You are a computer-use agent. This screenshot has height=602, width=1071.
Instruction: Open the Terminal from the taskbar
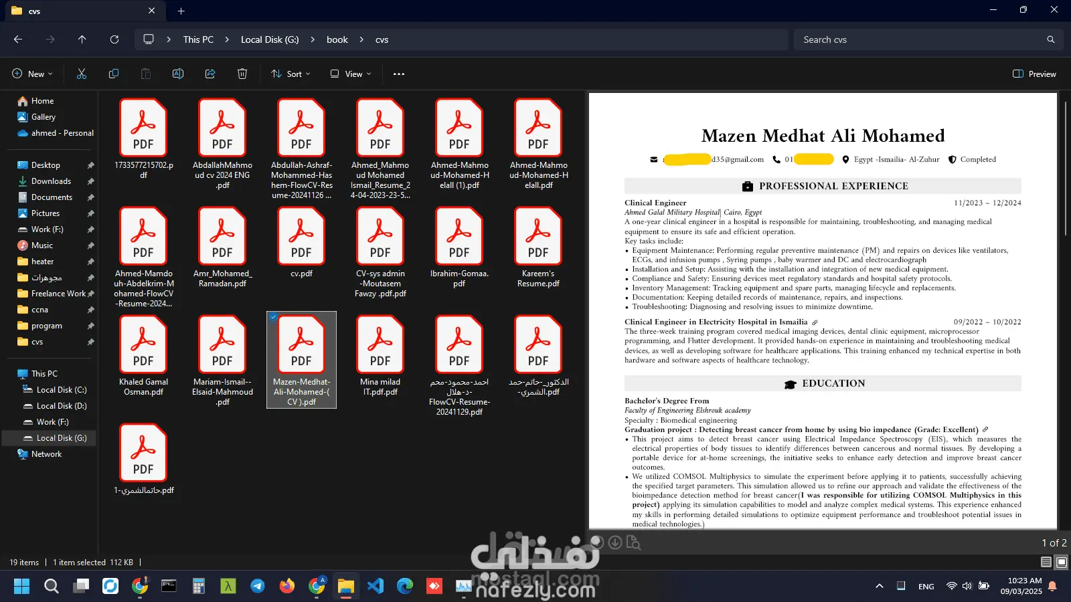169,586
